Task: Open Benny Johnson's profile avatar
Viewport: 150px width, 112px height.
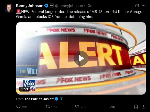Action: pos(9,8)
